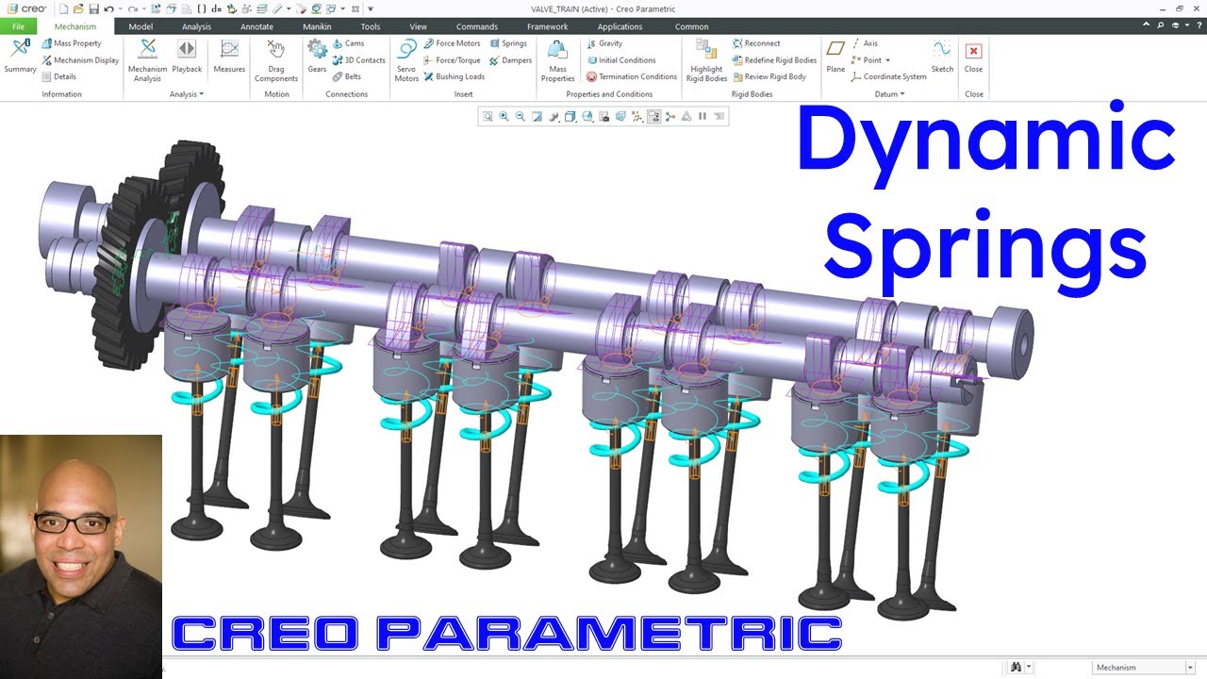Add a Belts connection

coord(347,77)
